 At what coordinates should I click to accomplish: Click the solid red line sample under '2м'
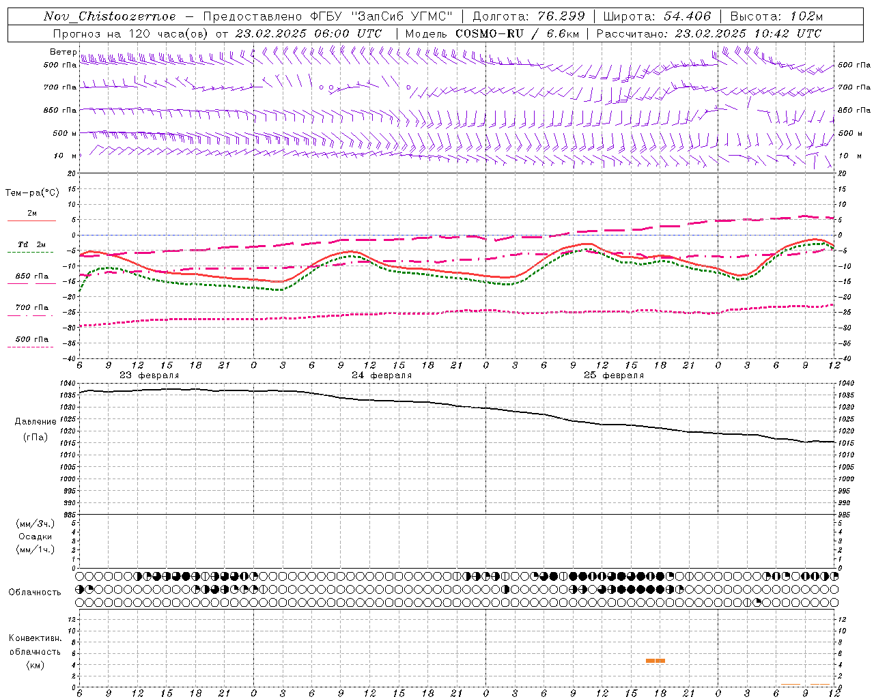(31, 221)
